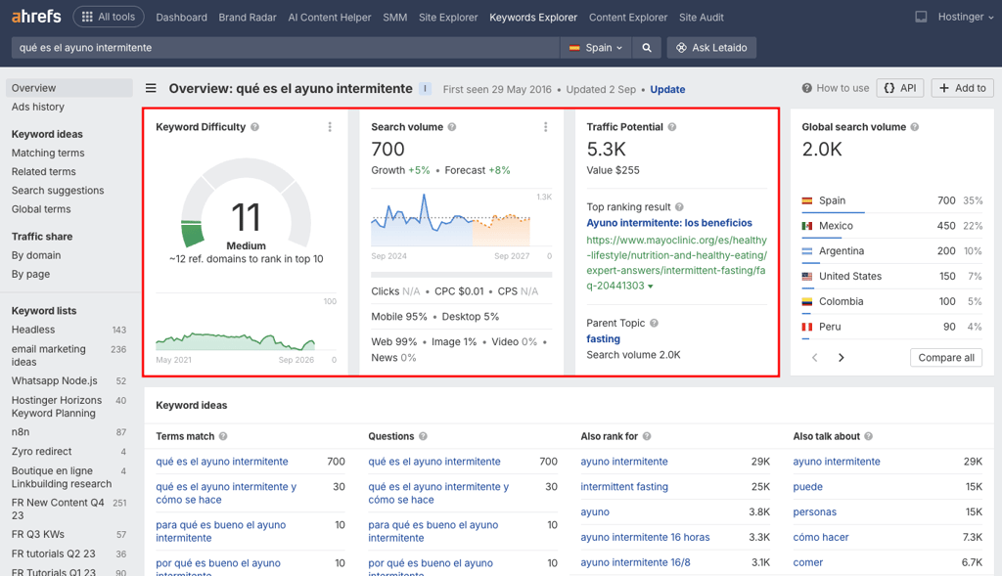Click the Keyword Difficulty gauge

pyautogui.click(x=246, y=204)
